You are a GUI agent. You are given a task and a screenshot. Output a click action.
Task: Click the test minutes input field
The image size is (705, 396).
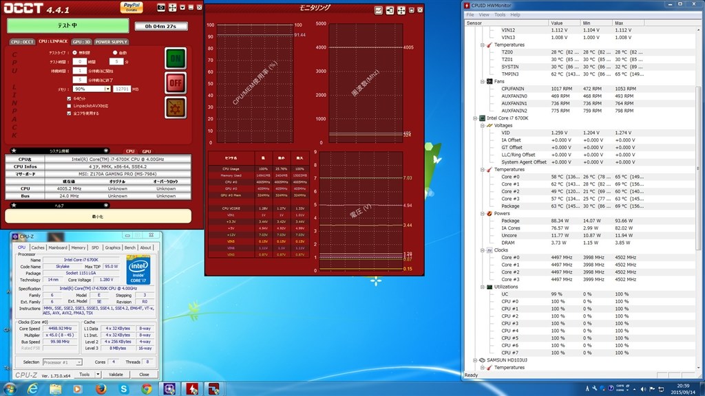click(116, 61)
